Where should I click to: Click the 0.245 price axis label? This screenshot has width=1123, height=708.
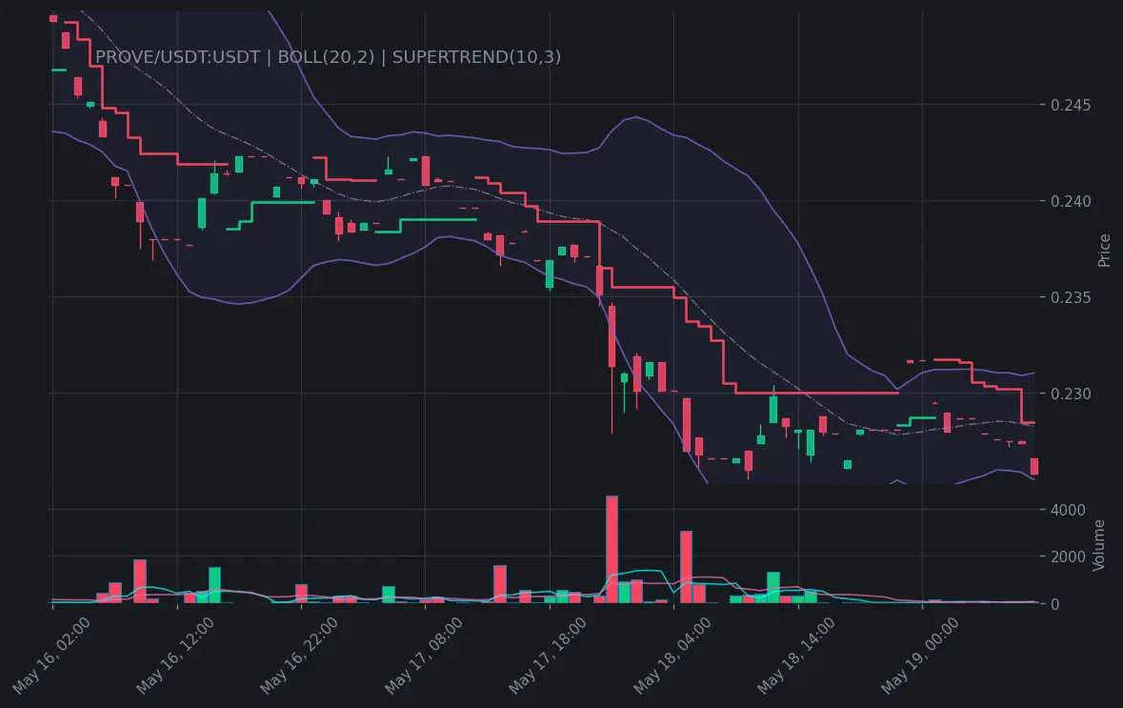point(1070,106)
